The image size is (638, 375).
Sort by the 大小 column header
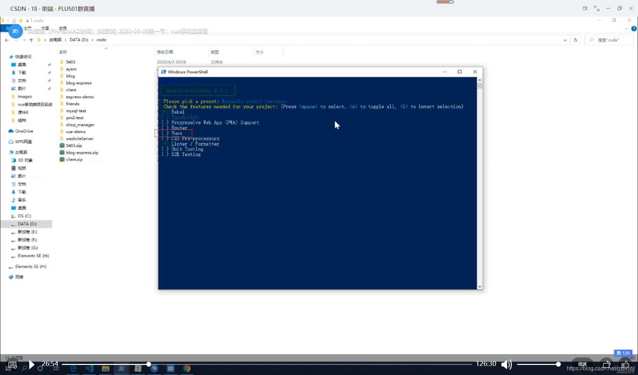pyautogui.click(x=260, y=52)
